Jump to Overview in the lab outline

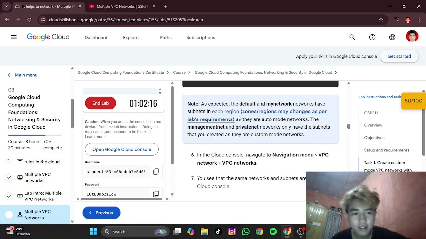pos(373,125)
